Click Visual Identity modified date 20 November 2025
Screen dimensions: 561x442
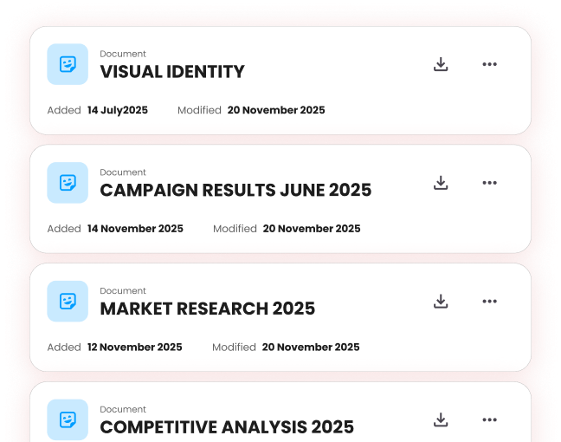click(276, 110)
